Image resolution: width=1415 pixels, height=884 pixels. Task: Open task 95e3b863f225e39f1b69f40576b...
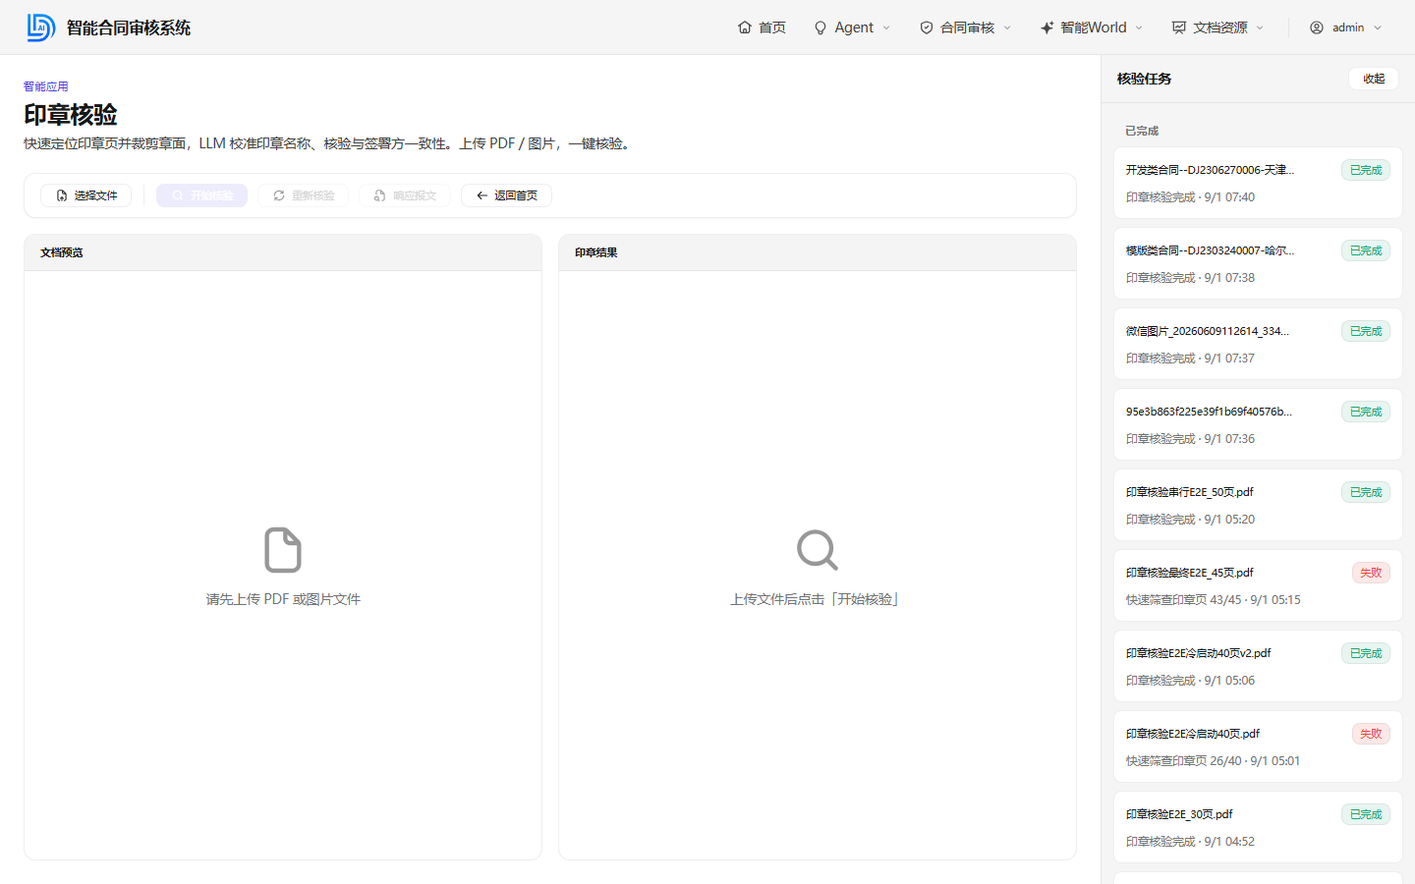[x=1258, y=424]
